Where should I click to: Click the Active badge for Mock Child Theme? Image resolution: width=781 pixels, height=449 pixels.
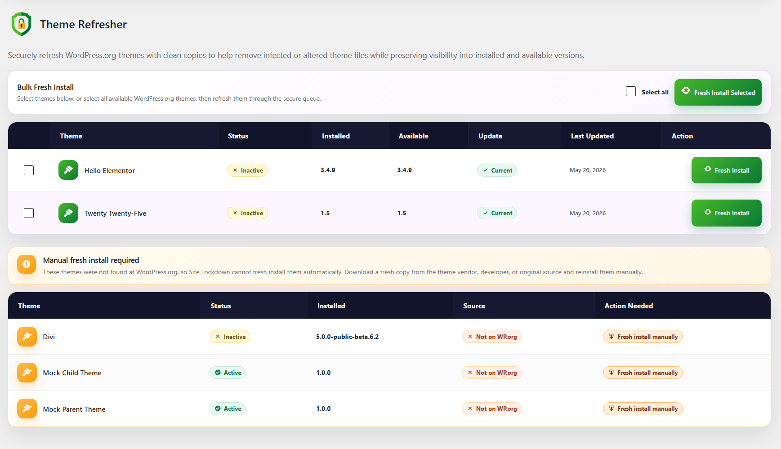point(228,373)
